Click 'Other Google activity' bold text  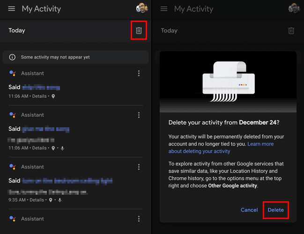[233, 186]
